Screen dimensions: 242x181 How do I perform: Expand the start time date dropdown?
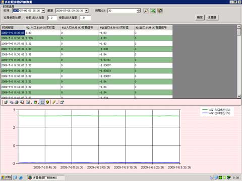pos(43,11)
